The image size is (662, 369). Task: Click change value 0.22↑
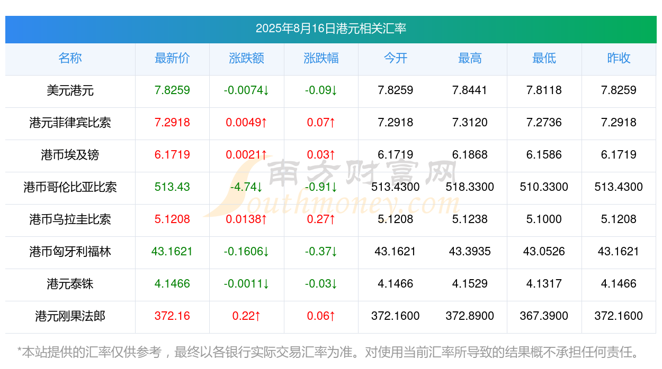tap(246, 316)
